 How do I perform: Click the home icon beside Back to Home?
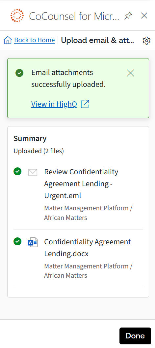pos(8,40)
